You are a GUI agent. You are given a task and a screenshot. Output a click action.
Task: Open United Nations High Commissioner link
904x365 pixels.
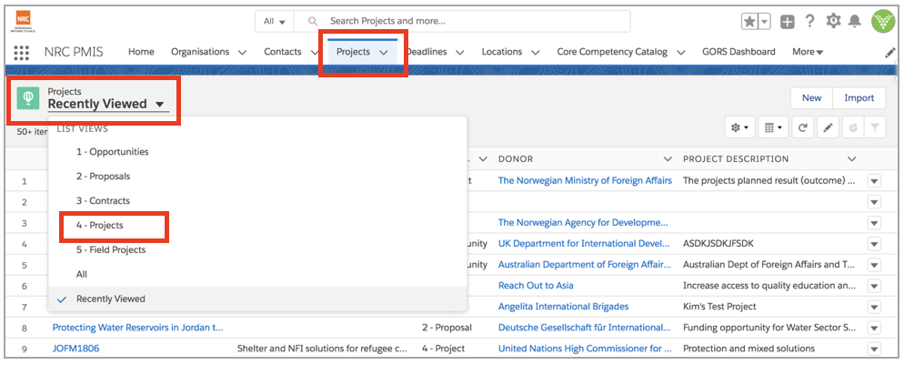click(585, 349)
